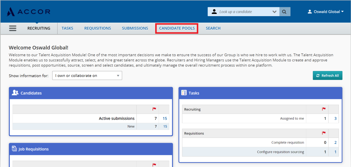
Task: Select the Candidates panel people icon
Action: click(x=15, y=93)
